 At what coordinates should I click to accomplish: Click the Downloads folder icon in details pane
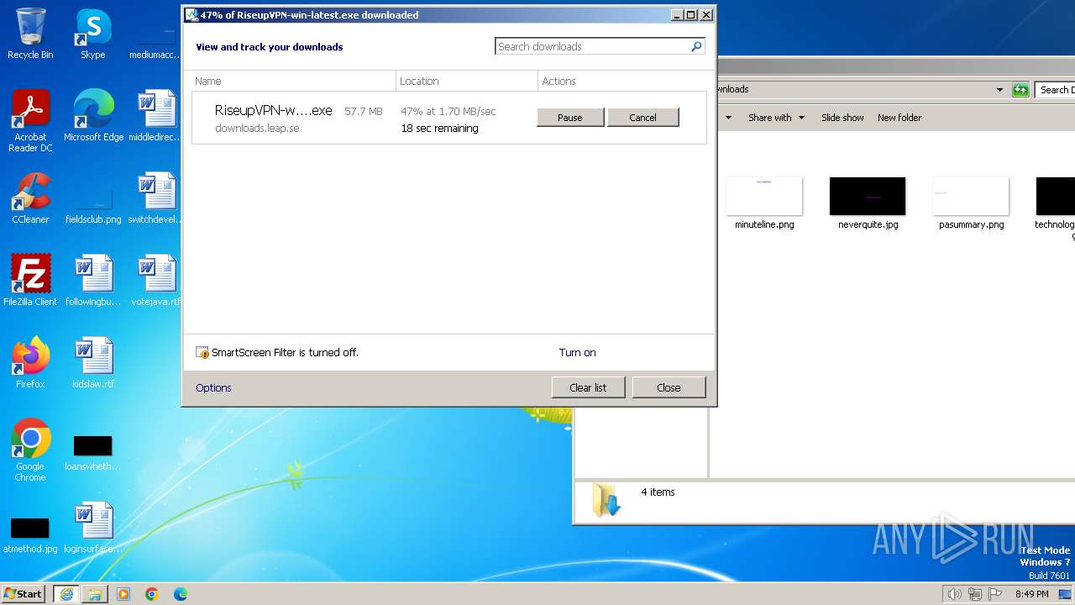pos(606,501)
